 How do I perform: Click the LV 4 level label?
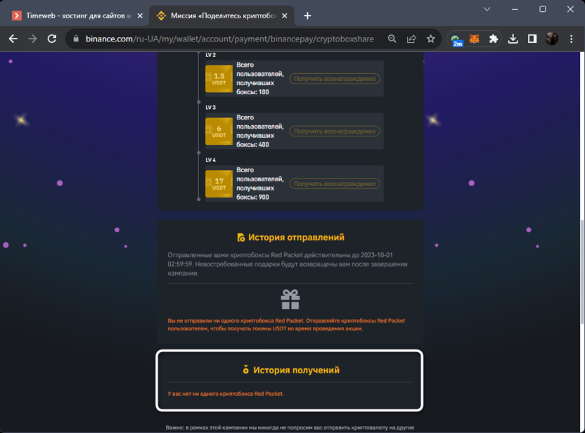coord(210,160)
